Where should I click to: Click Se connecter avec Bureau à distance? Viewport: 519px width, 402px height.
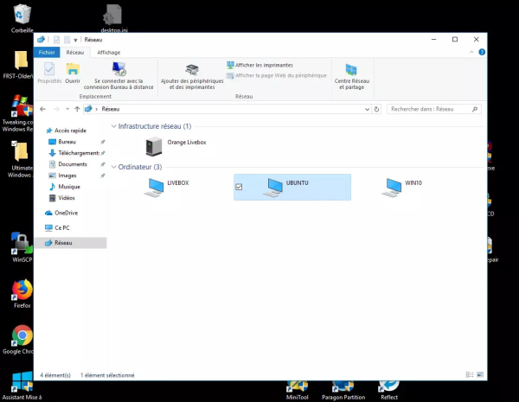pyautogui.click(x=119, y=76)
